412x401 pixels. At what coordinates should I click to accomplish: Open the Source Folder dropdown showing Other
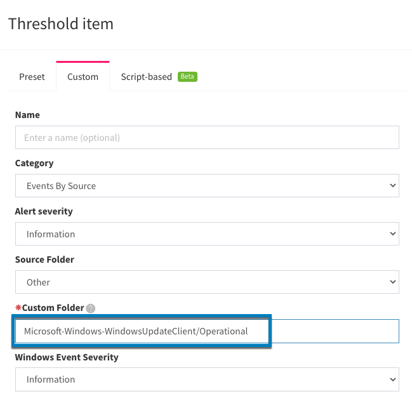click(x=207, y=282)
